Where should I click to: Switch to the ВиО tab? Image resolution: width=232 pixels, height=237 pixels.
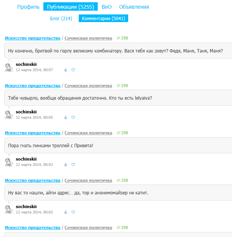(x=106, y=7)
